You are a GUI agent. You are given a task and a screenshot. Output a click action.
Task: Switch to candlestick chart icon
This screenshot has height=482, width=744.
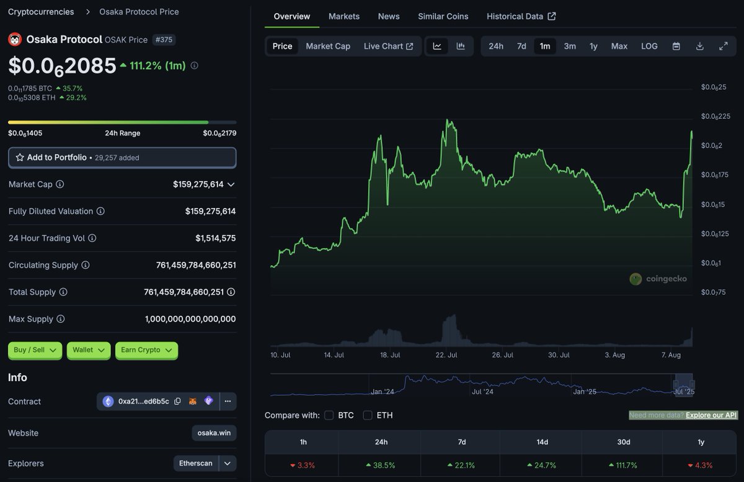tap(461, 46)
